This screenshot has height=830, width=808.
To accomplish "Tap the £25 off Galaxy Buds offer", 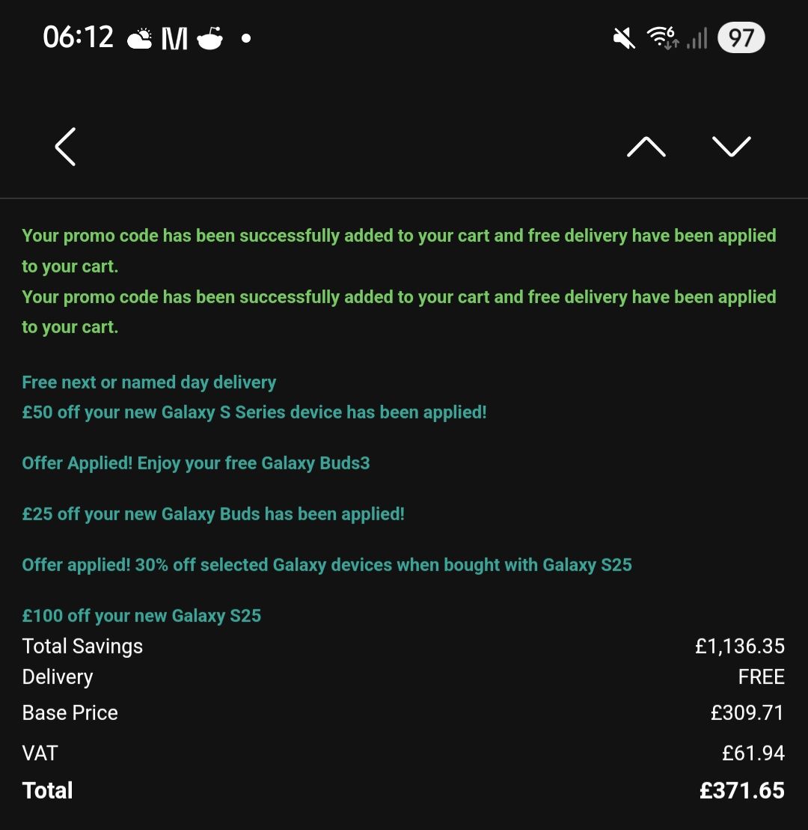I will click(x=213, y=514).
